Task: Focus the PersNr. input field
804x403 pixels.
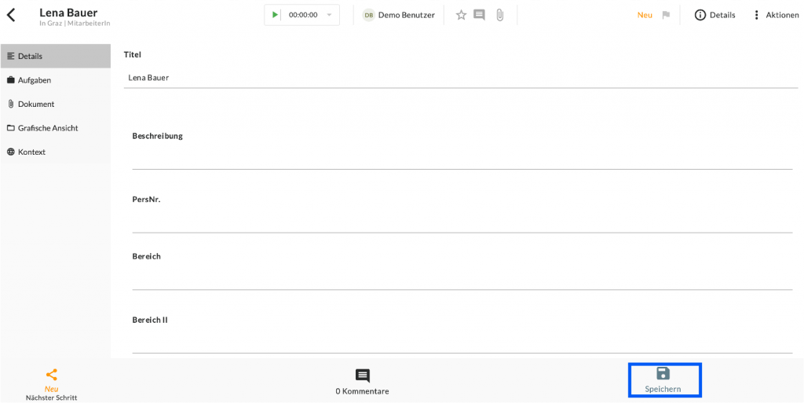Action: pos(462,222)
